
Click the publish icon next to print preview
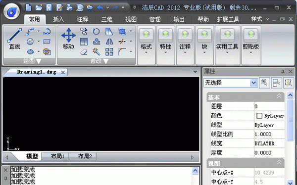(x=90, y=7)
